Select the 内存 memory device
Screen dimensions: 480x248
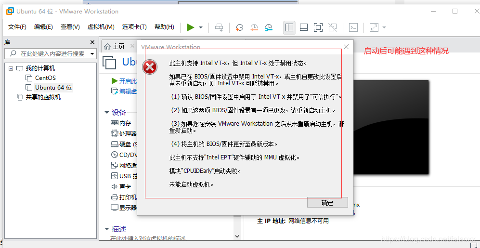[x=124, y=123]
